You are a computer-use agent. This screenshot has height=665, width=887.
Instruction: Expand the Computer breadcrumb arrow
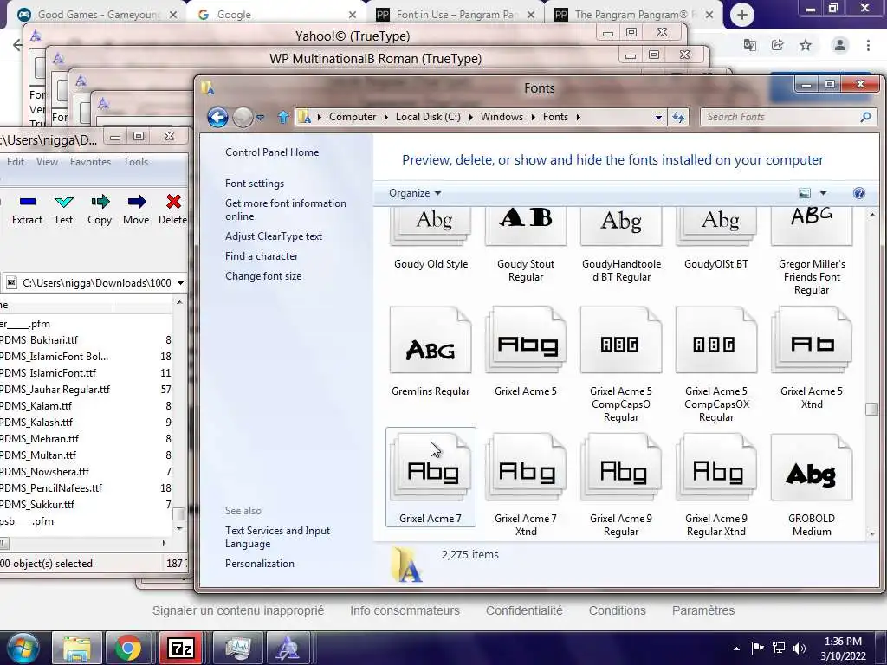(x=385, y=117)
